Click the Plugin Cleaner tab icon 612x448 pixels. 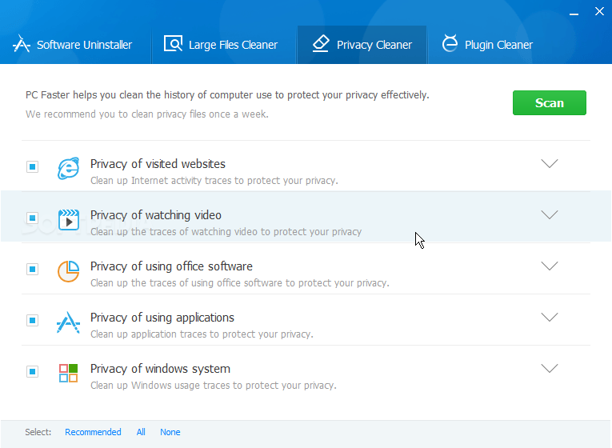[450, 43]
